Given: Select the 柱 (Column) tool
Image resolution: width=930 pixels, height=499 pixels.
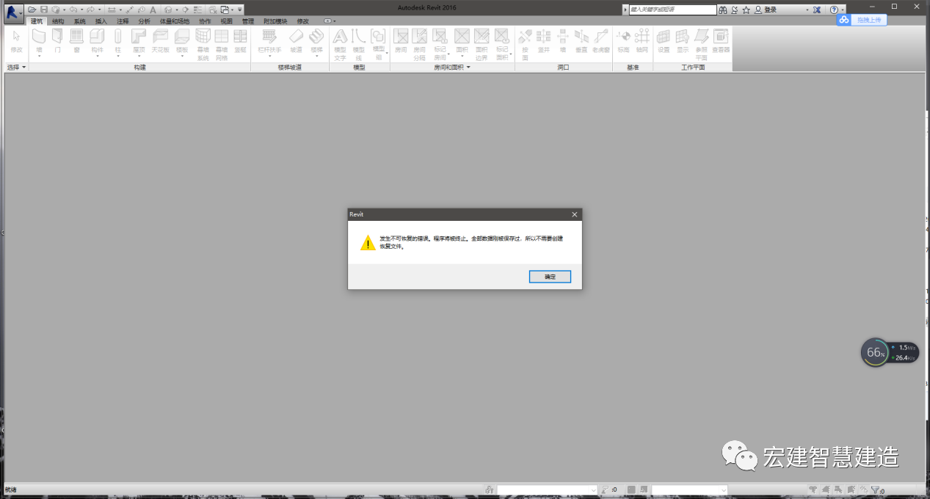Looking at the screenshot, I should pyautogui.click(x=117, y=40).
